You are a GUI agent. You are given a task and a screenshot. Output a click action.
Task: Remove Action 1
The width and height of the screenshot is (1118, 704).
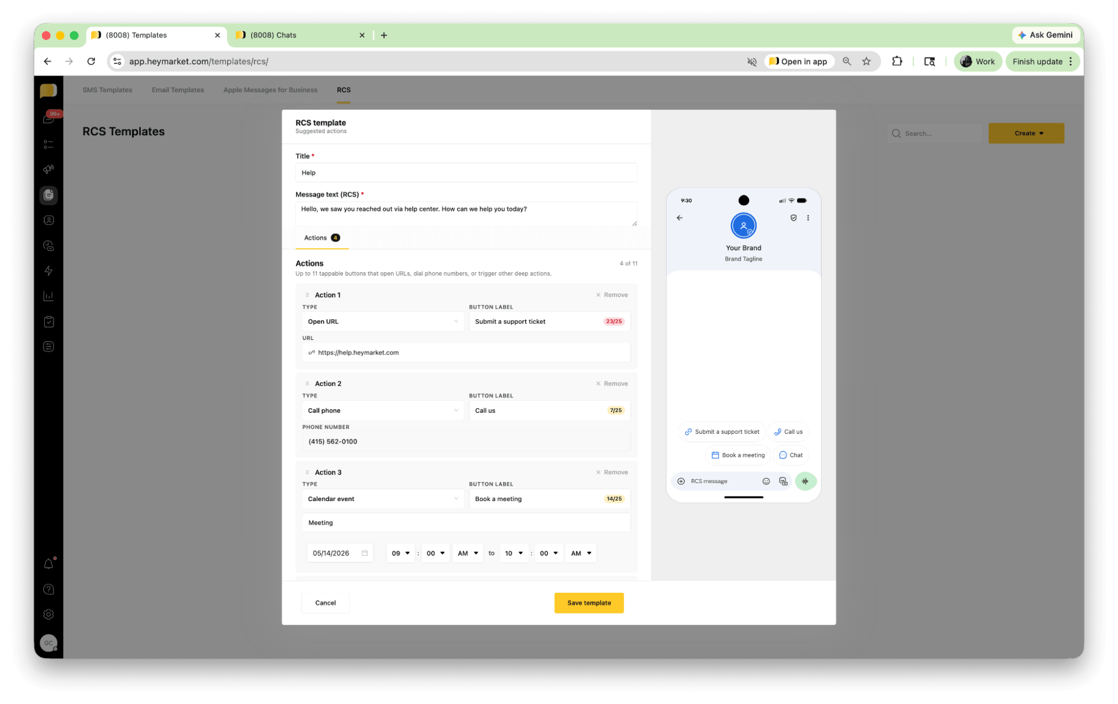[x=612, y=295]
